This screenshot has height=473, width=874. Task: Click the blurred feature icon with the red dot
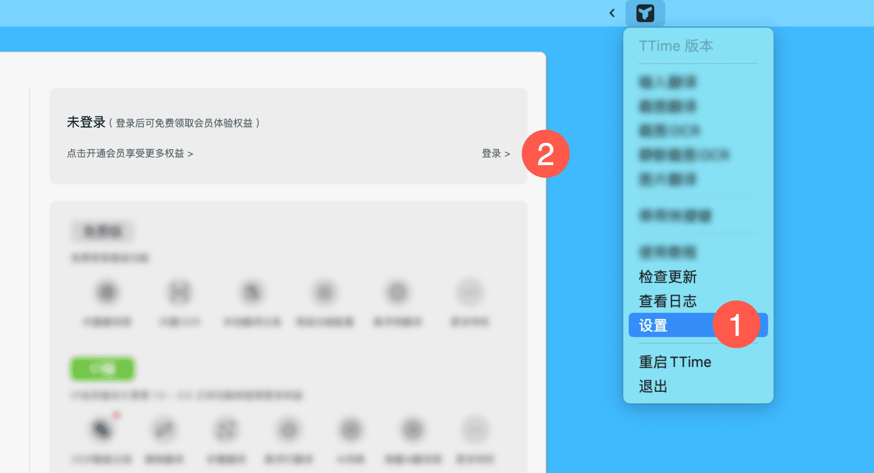(102, 429)
